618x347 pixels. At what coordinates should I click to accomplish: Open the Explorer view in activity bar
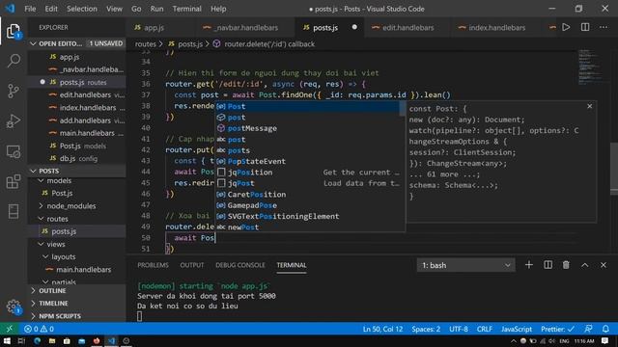click(14, 31)
